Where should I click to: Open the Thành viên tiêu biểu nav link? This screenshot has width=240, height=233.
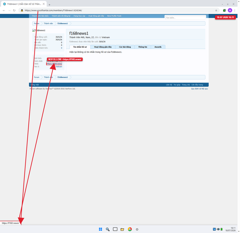click(40, 16)
